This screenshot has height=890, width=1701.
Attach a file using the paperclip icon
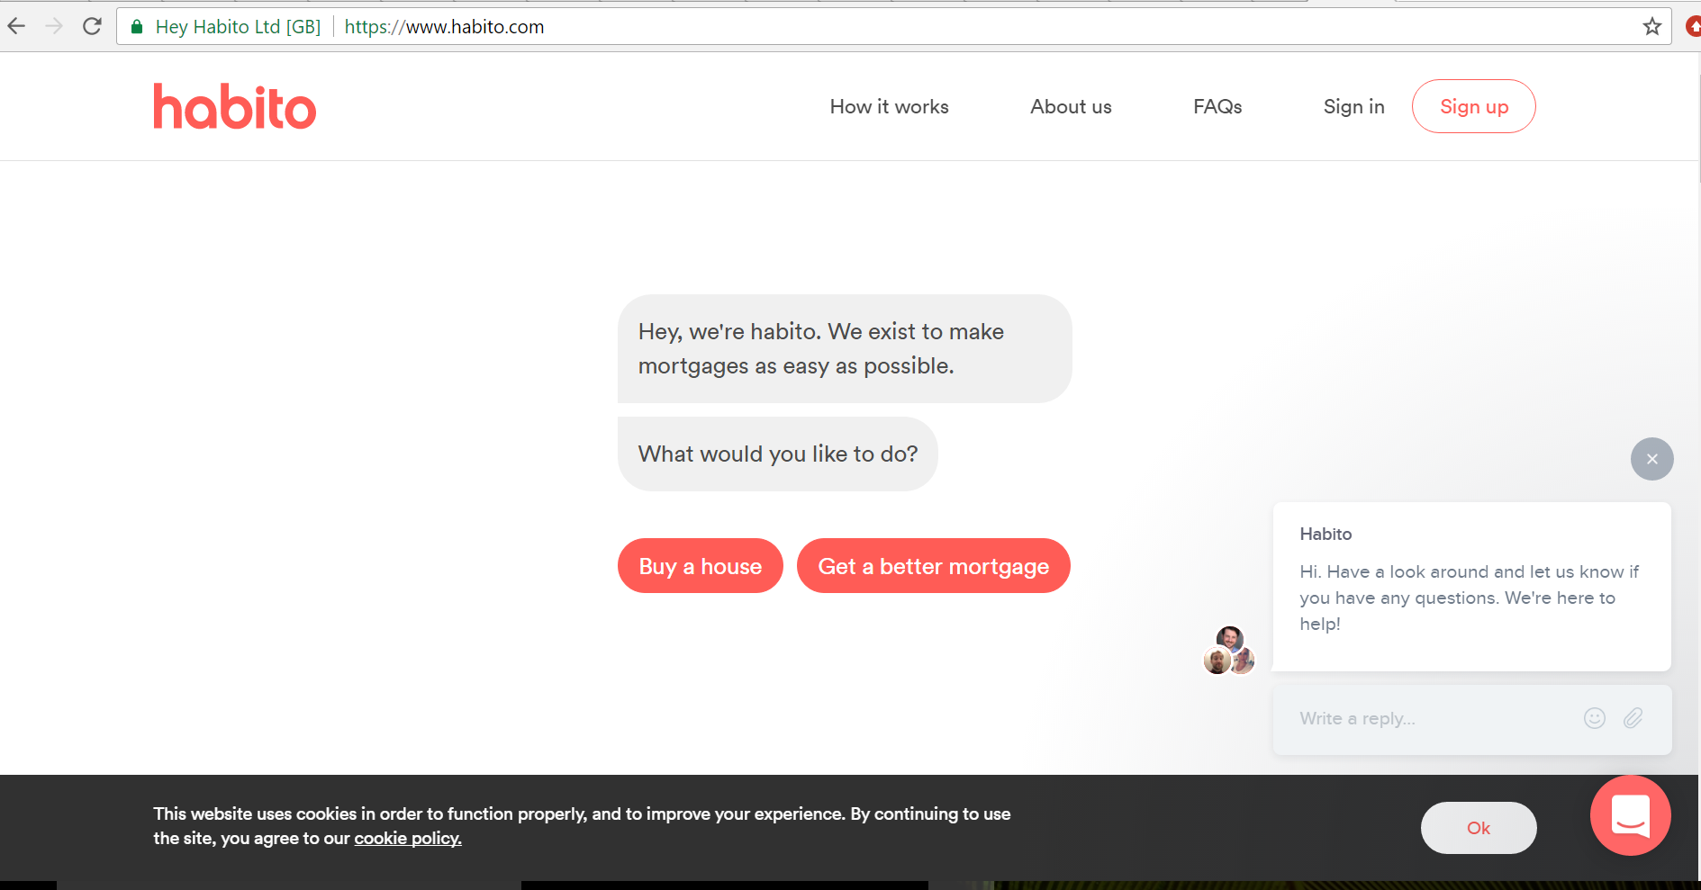point(1633,718)
